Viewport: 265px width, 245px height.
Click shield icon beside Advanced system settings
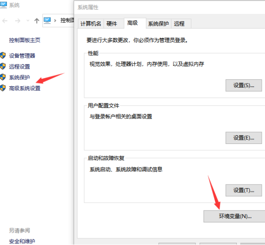3,88
